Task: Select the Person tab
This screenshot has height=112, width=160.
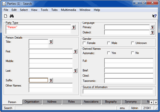Action: [12, 102]
